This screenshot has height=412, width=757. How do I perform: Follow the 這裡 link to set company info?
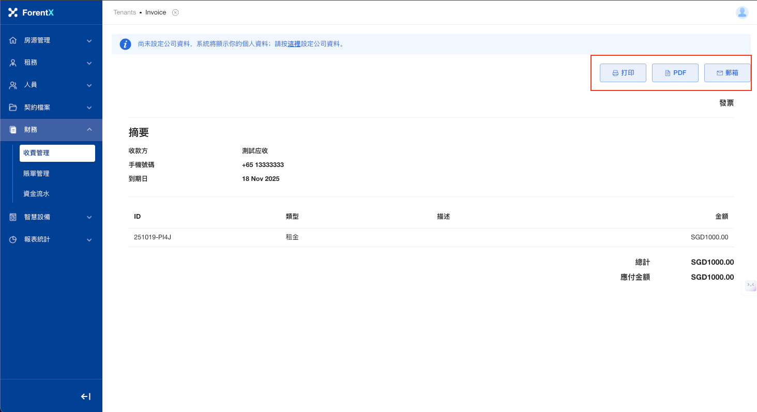point(294,44)
